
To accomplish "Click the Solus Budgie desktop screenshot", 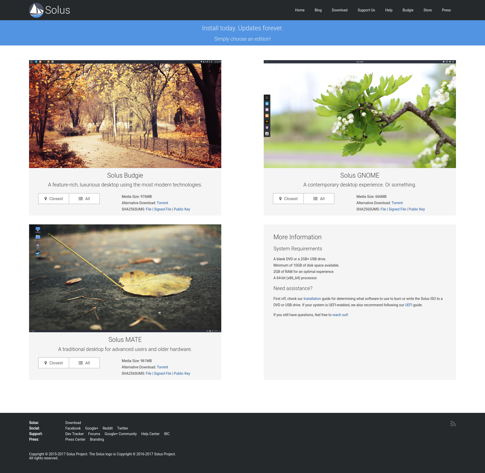I will tap(125, 114).
